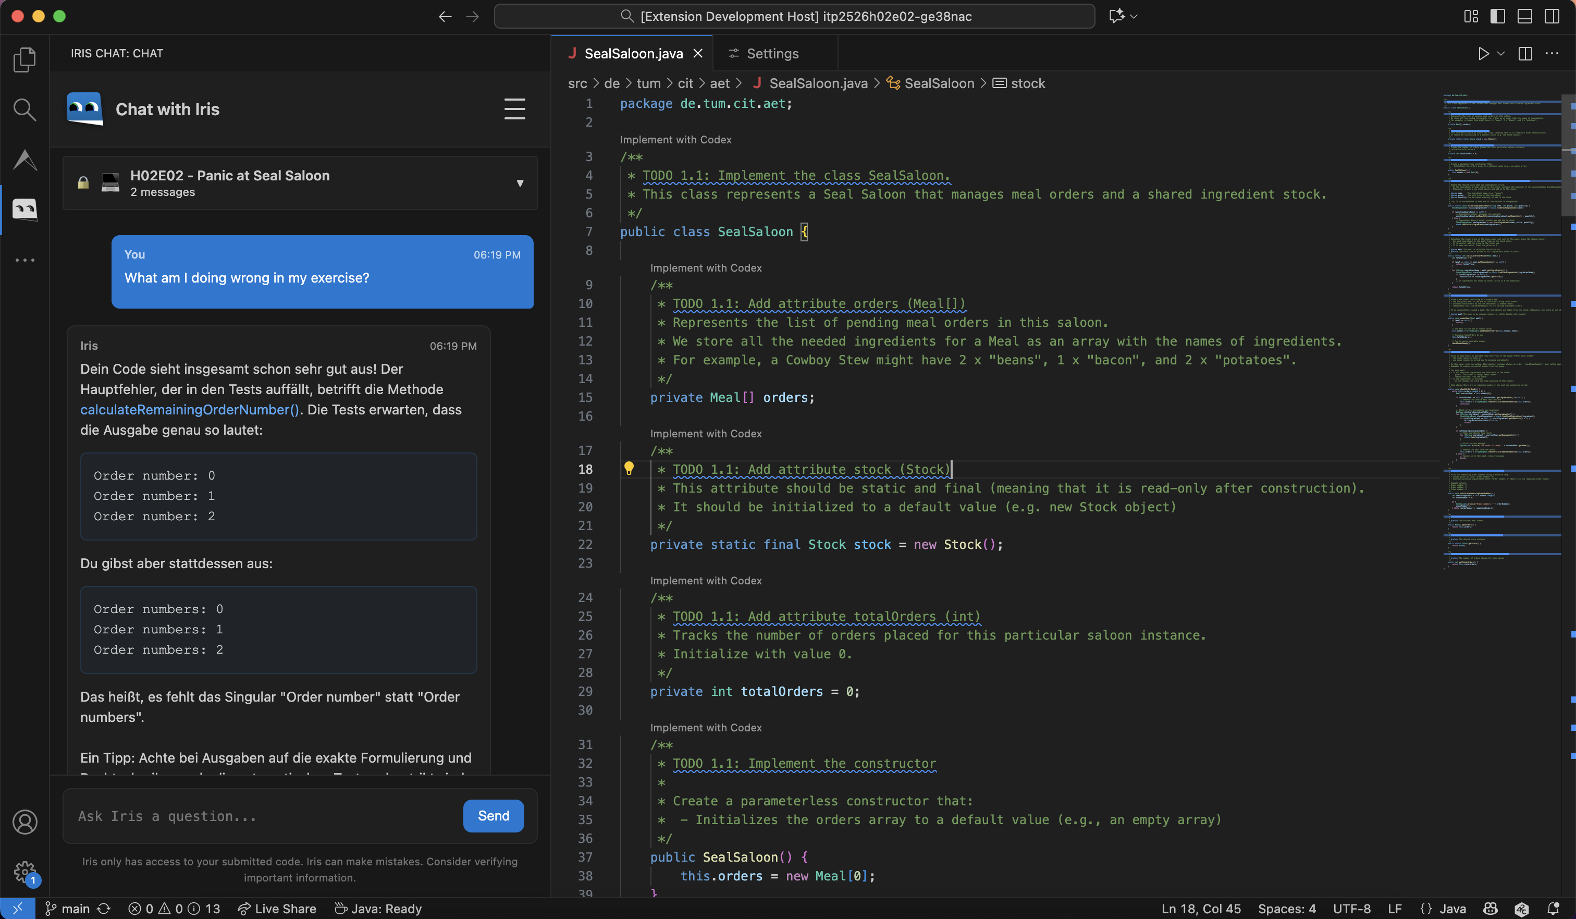Switch to the Settings tab
Image resolution: width=1576 pixels, height=919 pixels.
tap(772, 54)
